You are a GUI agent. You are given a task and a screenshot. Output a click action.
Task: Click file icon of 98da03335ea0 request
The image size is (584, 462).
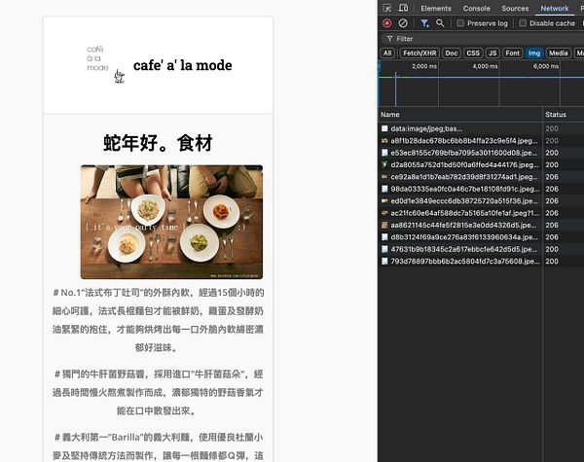[384, 189]
